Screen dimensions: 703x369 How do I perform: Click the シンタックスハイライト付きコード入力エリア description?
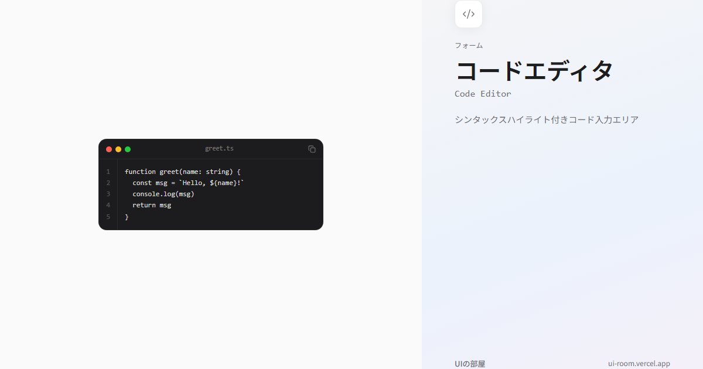click(547, 119)
